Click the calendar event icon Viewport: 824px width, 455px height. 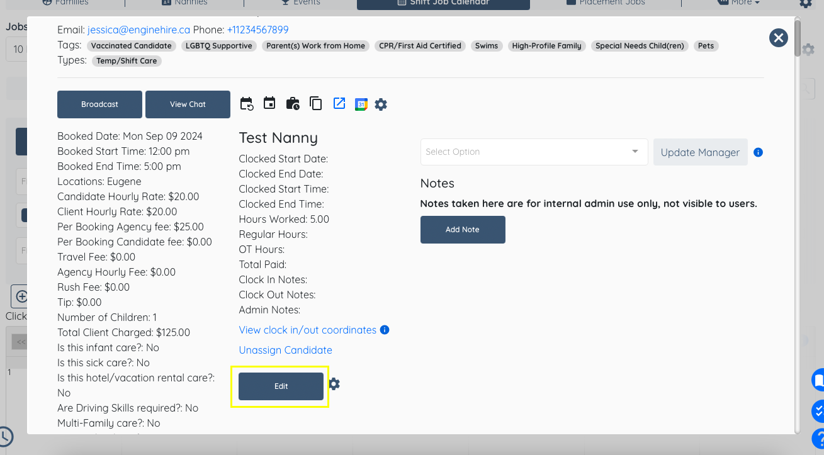pos(269,103)
